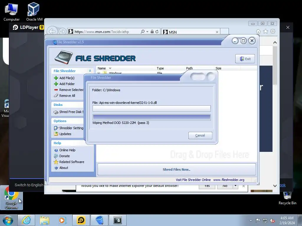Viewport: 302px width, 226px height.
Task: Open www.fileshredder.org link
Action: (229, 180)
